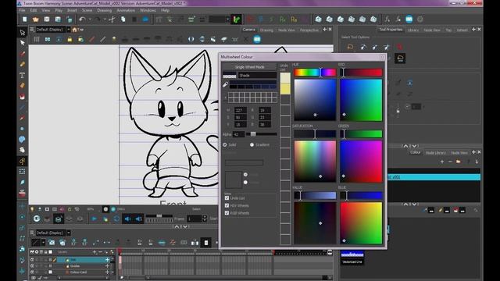
Task: Click the light bulb icon in Camera toolbar
Action: (x=114, y=40)
